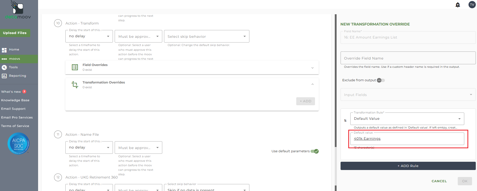Click the What's new notification badge

pos(24,91)
